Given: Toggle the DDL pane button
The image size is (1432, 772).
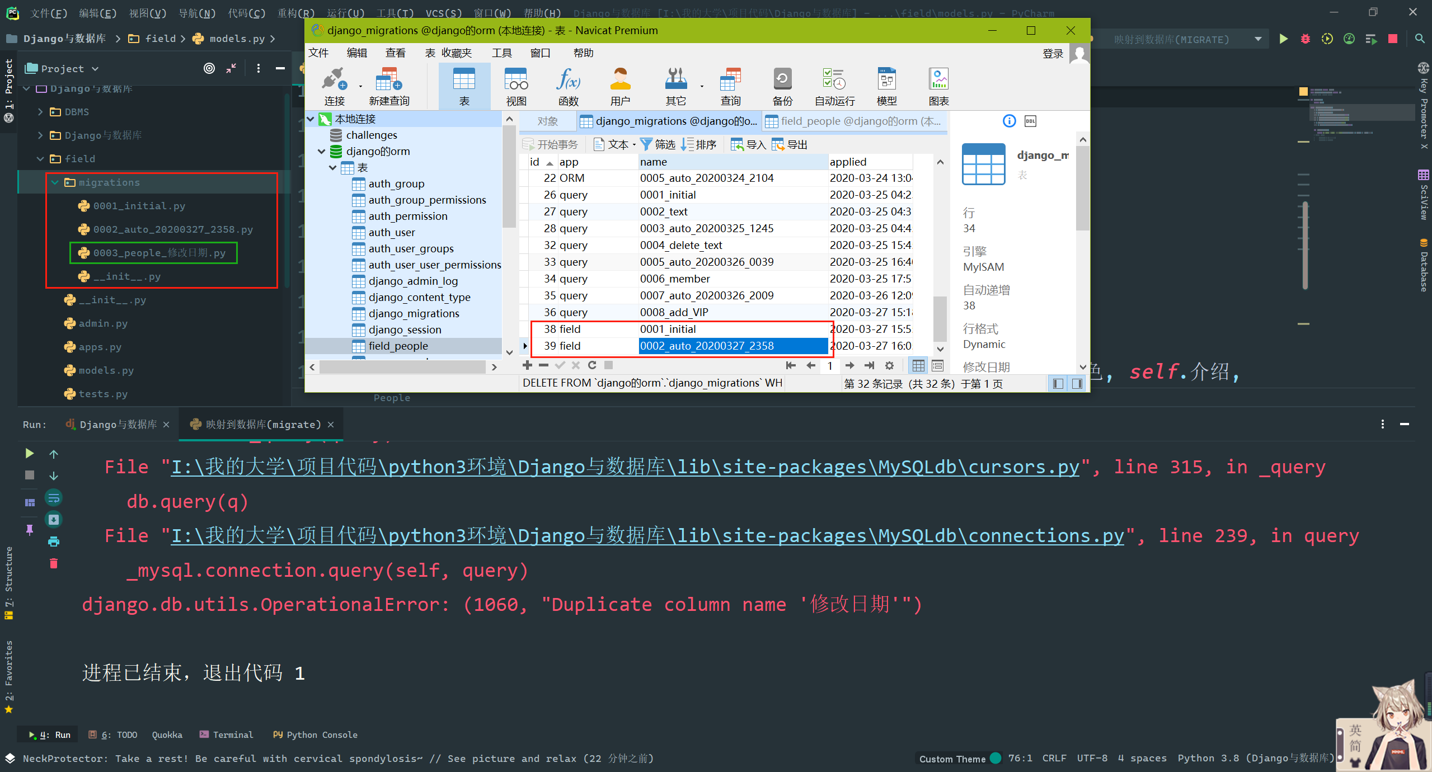Looking at the screenshot, I should (1030, 121).
